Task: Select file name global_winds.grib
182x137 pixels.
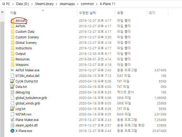Action: point(28,103)
